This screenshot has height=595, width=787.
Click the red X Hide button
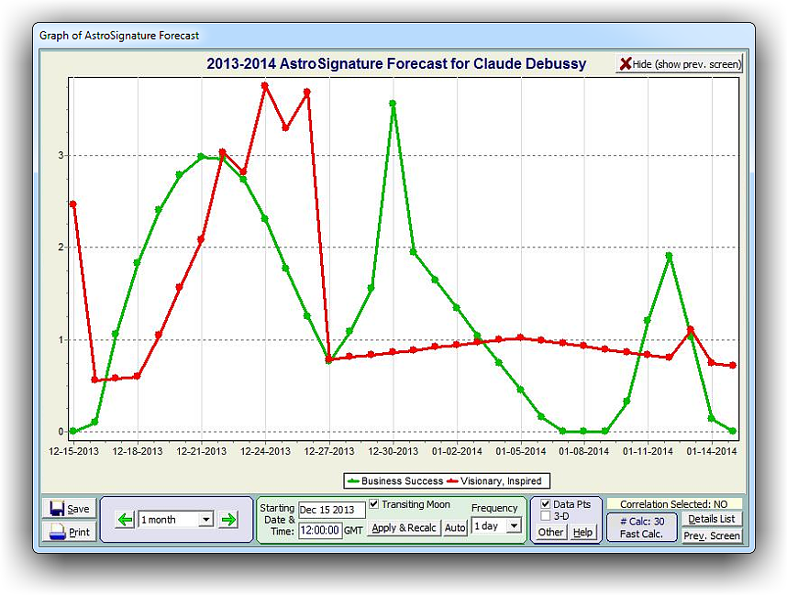[680, 64]
